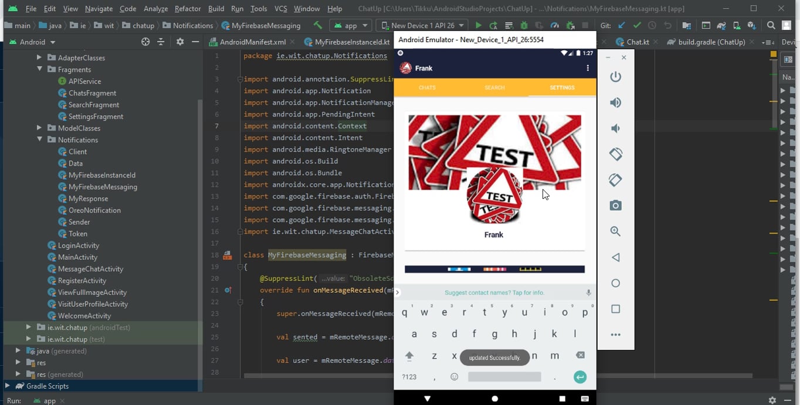This screenshot has width=800, height=405.
Task: Collapse the Fragments folder
Action: coord(39,69)
